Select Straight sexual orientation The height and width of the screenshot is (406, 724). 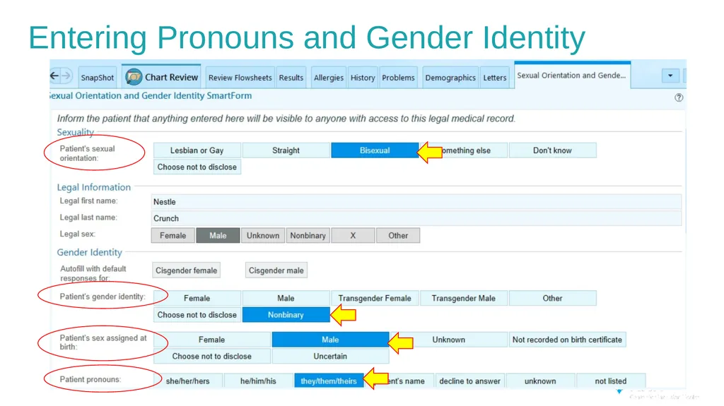pos(286,150)
